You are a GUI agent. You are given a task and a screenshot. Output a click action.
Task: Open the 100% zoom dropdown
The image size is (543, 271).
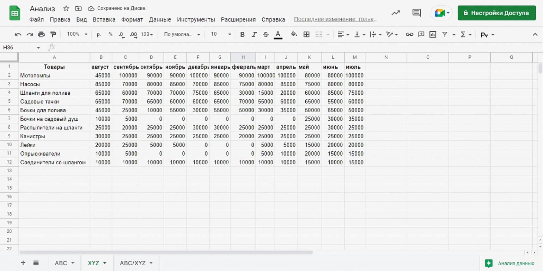77,34
